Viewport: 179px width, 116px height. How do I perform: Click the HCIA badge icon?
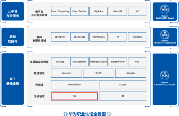pyautogui.click(x=165, y=75)
